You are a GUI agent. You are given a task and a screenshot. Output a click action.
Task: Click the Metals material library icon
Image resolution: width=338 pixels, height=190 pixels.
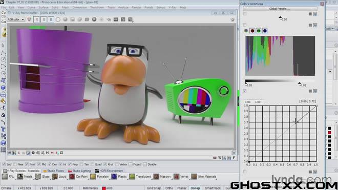(20, 177)
